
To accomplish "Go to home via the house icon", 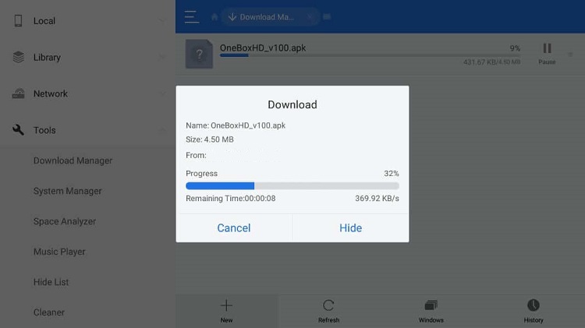I will click(x=214, y=17).
